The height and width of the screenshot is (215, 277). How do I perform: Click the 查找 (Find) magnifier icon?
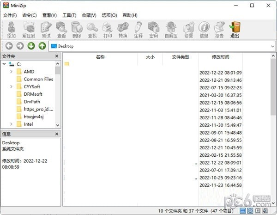coord(92,30)
